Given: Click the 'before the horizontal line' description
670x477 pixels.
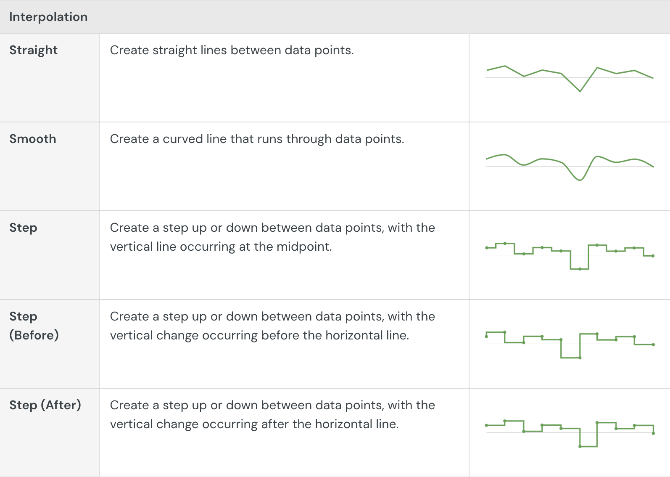Looking at the screenshot, I should coord(272,326).
